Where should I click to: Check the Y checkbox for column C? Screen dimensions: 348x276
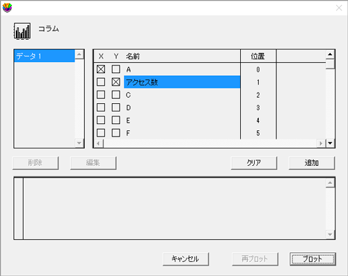116,95
